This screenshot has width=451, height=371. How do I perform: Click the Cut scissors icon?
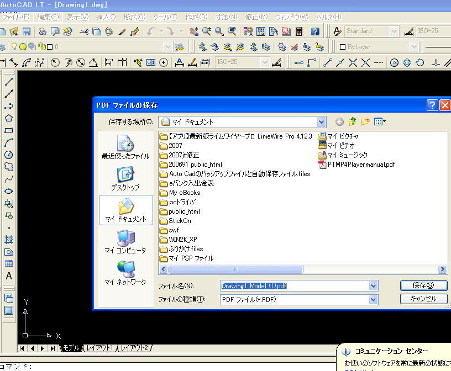tap(84, 31)
